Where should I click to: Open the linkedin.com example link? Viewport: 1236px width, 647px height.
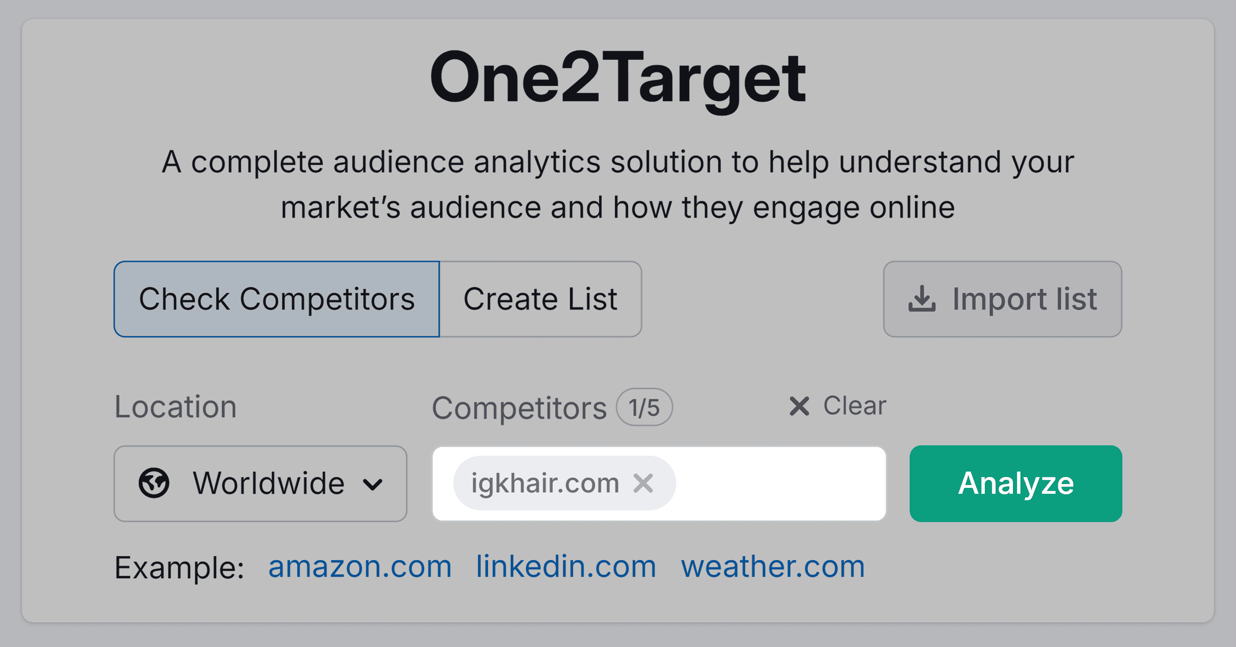[x=566, y=566]
